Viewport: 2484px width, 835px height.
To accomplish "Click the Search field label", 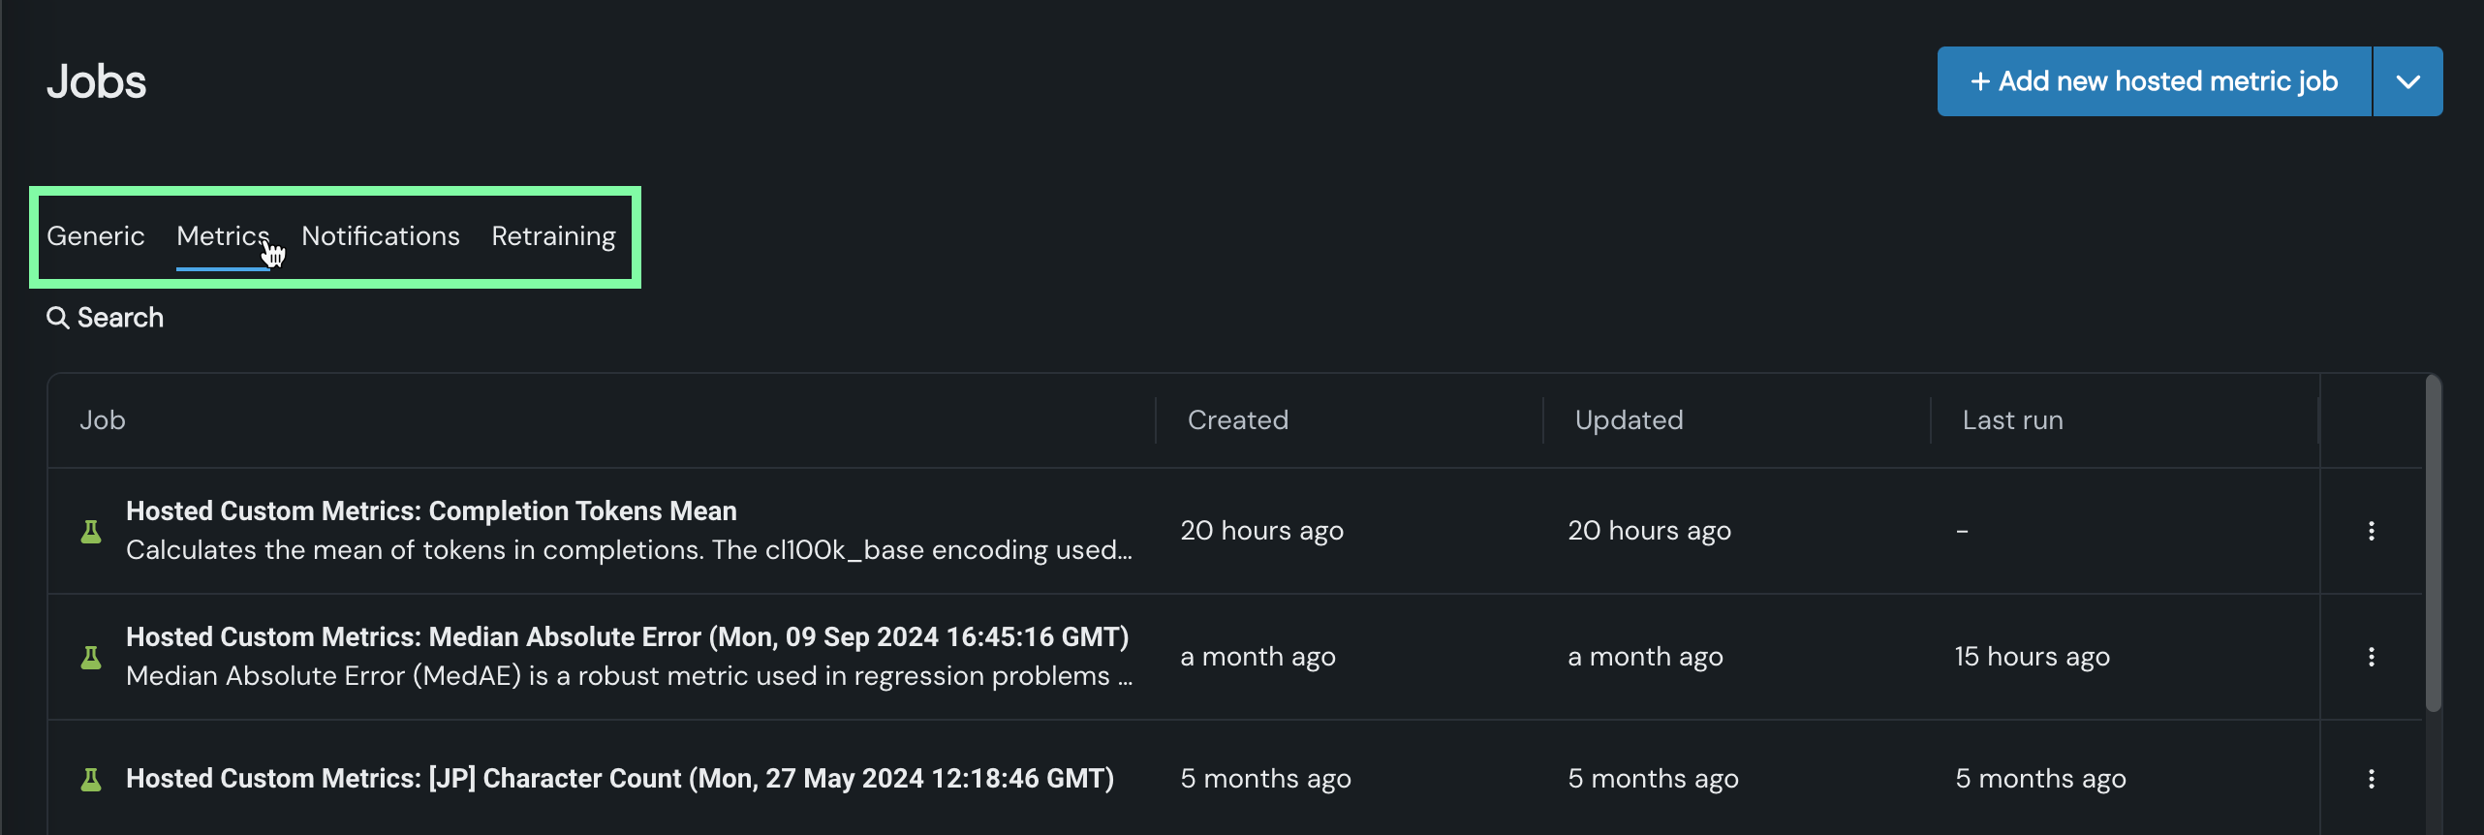I will pos(120,318).
